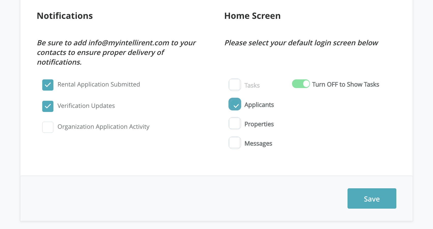Tick the disabled Tasks checkbox
This screenshot has width=433, height=229.
235,85
